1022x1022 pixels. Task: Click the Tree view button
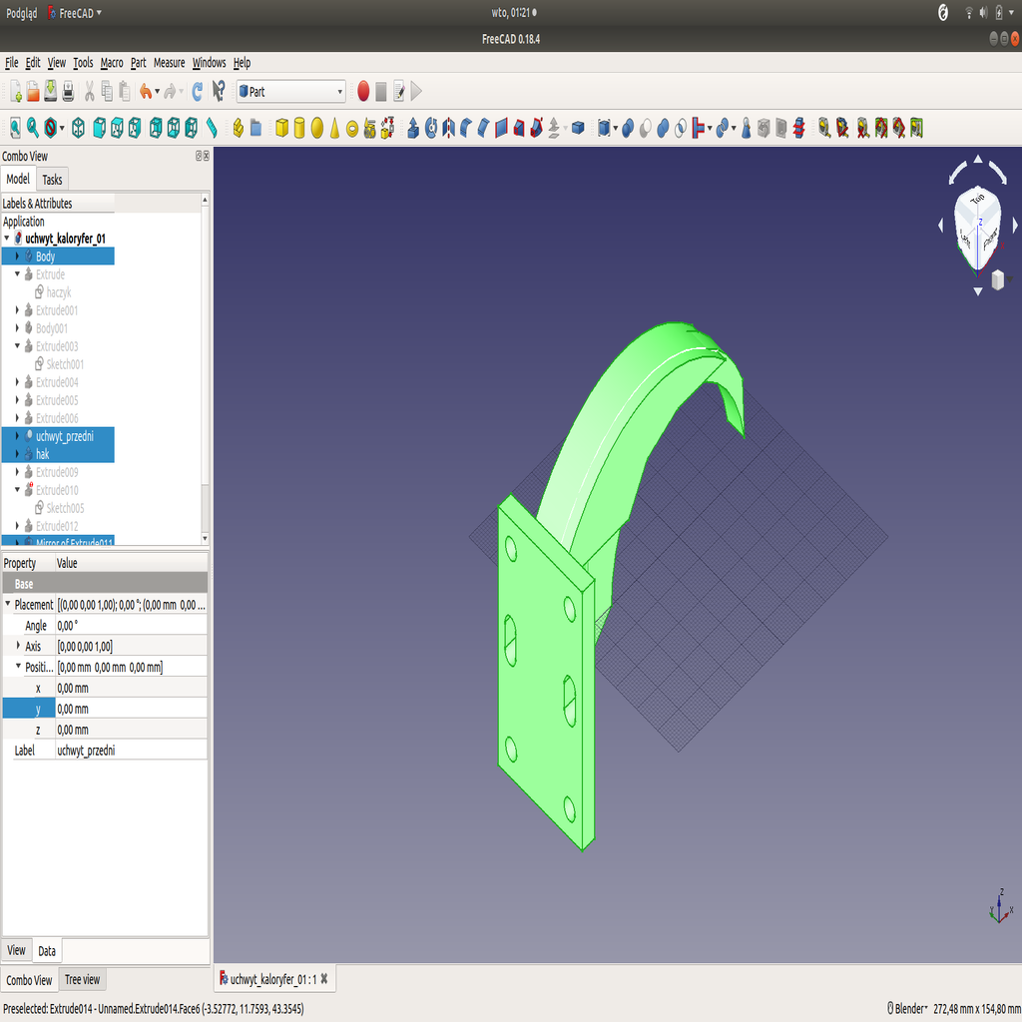click(82, 979)
